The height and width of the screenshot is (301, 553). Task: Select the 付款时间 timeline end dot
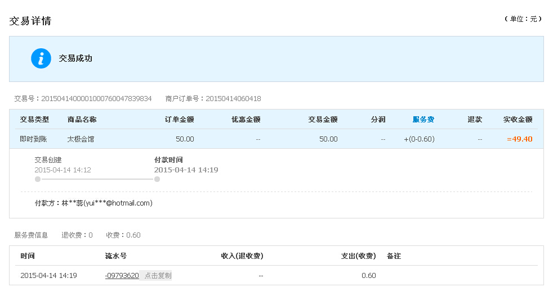[157, 179]
